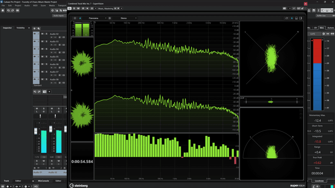The width and height of the screenshot is (335, 188).
Task: Click the first MixConsole channel volume fader
Action: [x=36, y=131]
